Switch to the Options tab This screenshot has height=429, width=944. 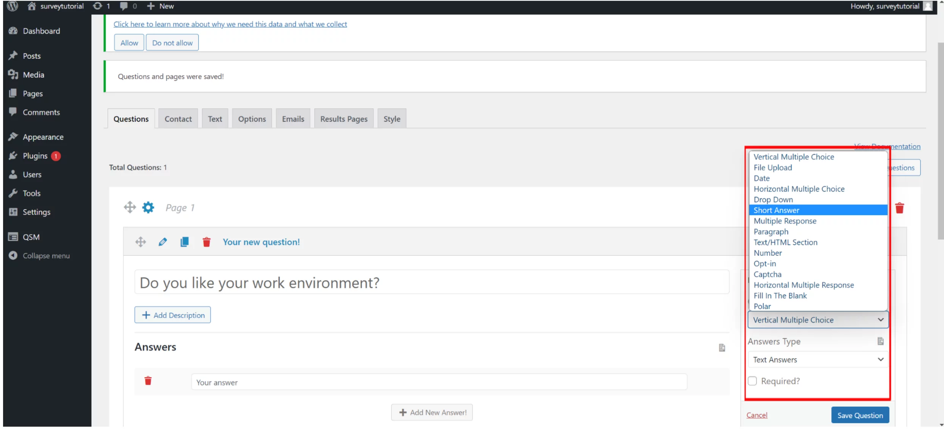tap(252, 119)
